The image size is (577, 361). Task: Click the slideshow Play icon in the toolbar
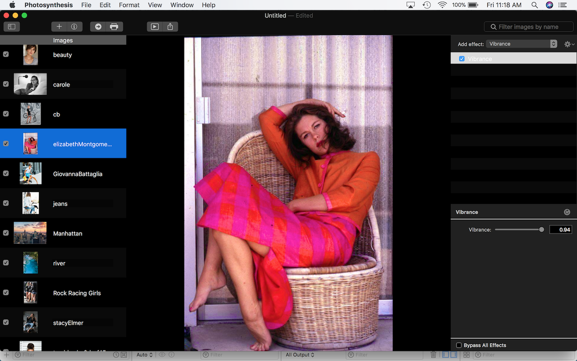[154, 27]
